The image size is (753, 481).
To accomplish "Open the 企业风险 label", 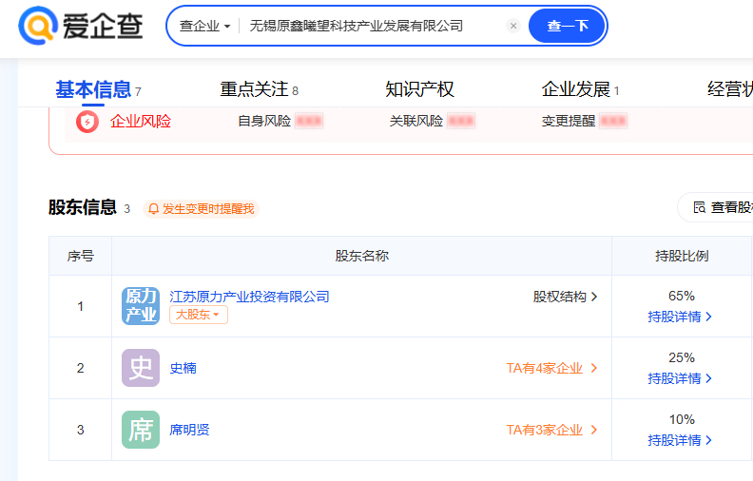I will (x=141, y=121).
